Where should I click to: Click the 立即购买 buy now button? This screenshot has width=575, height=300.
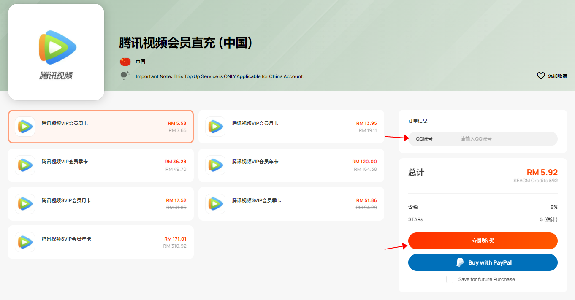click(x=483, y=241)
